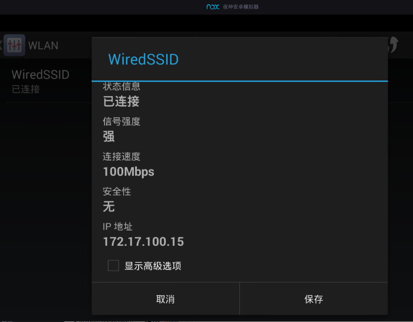The width and height of the screenshot is (413, 322).
Task: Click the WLAN header title
Action: [43, 46]
